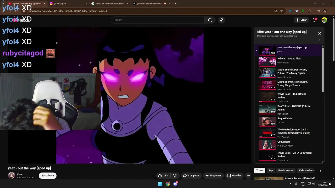Screen dimensions: 335x188
Task: Play The Weeknd Timeless lyric video
Action: coord(288,133)
